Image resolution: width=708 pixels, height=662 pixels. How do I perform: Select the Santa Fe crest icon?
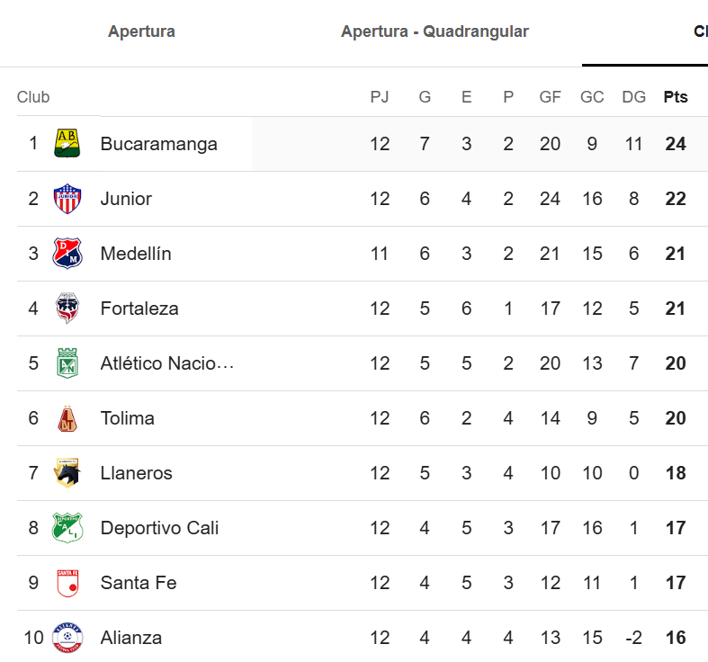coord(67,583)
